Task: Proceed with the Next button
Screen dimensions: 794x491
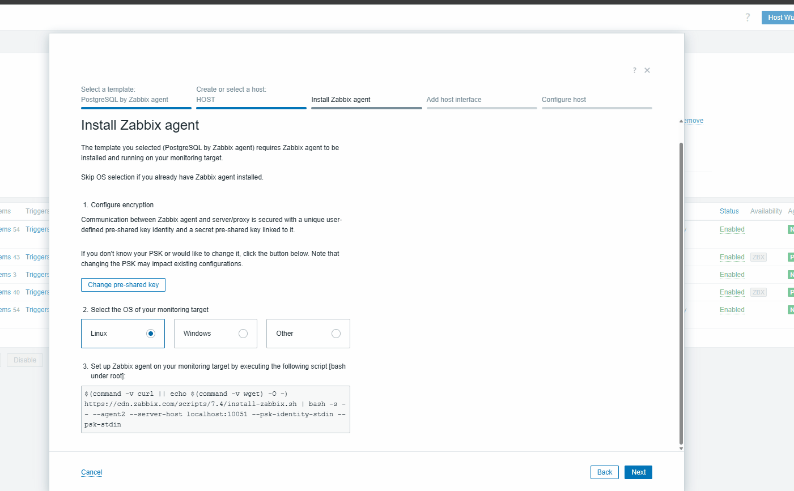Action: [x=638, y=472]
